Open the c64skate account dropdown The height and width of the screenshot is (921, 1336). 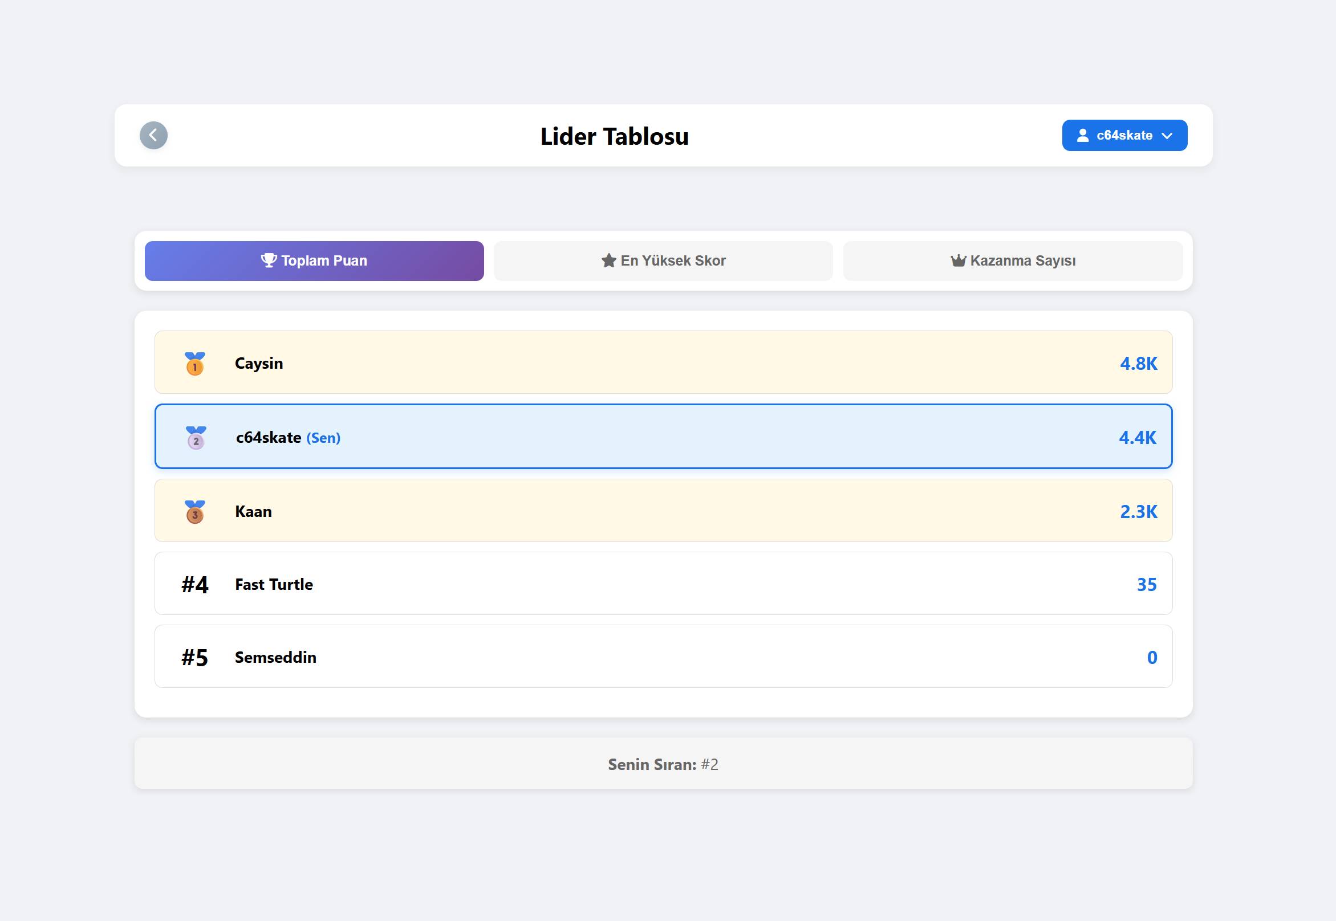1123,136
